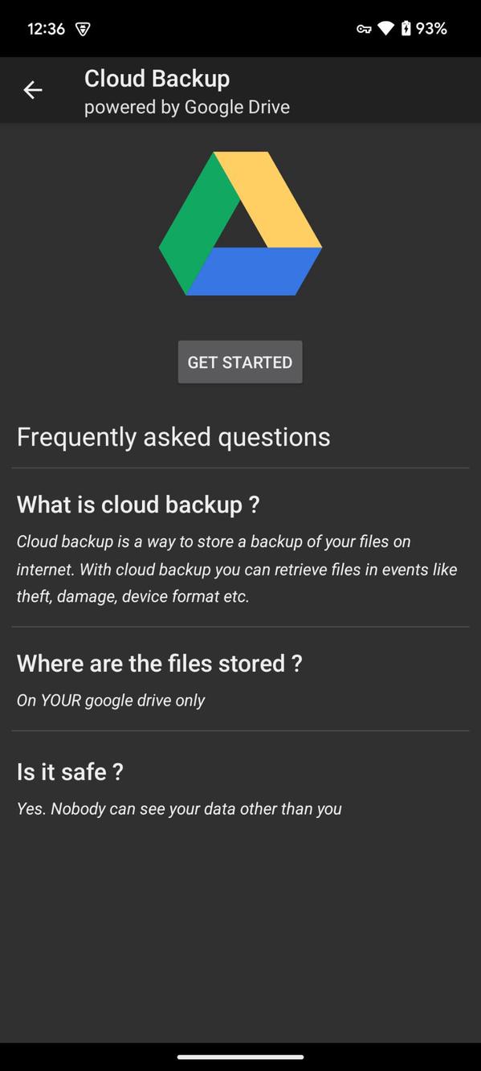Tap the gesture navigation bar at the bottom
This screenshot has width=481, height=1071.
pos(240,1057)
